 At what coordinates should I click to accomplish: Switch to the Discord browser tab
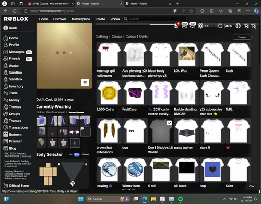coord(51,4)
